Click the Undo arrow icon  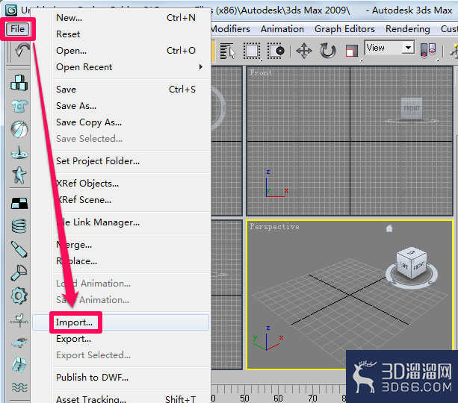(x=22, y=50)
